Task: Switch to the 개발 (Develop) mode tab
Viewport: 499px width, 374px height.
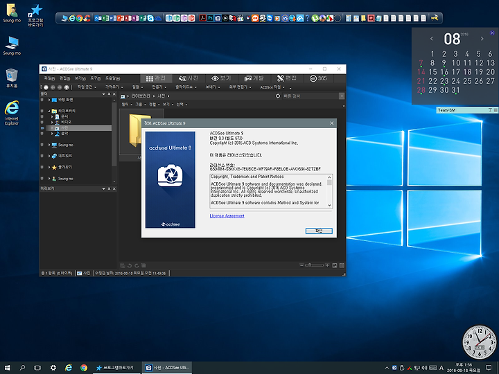Action: (254, 78)
